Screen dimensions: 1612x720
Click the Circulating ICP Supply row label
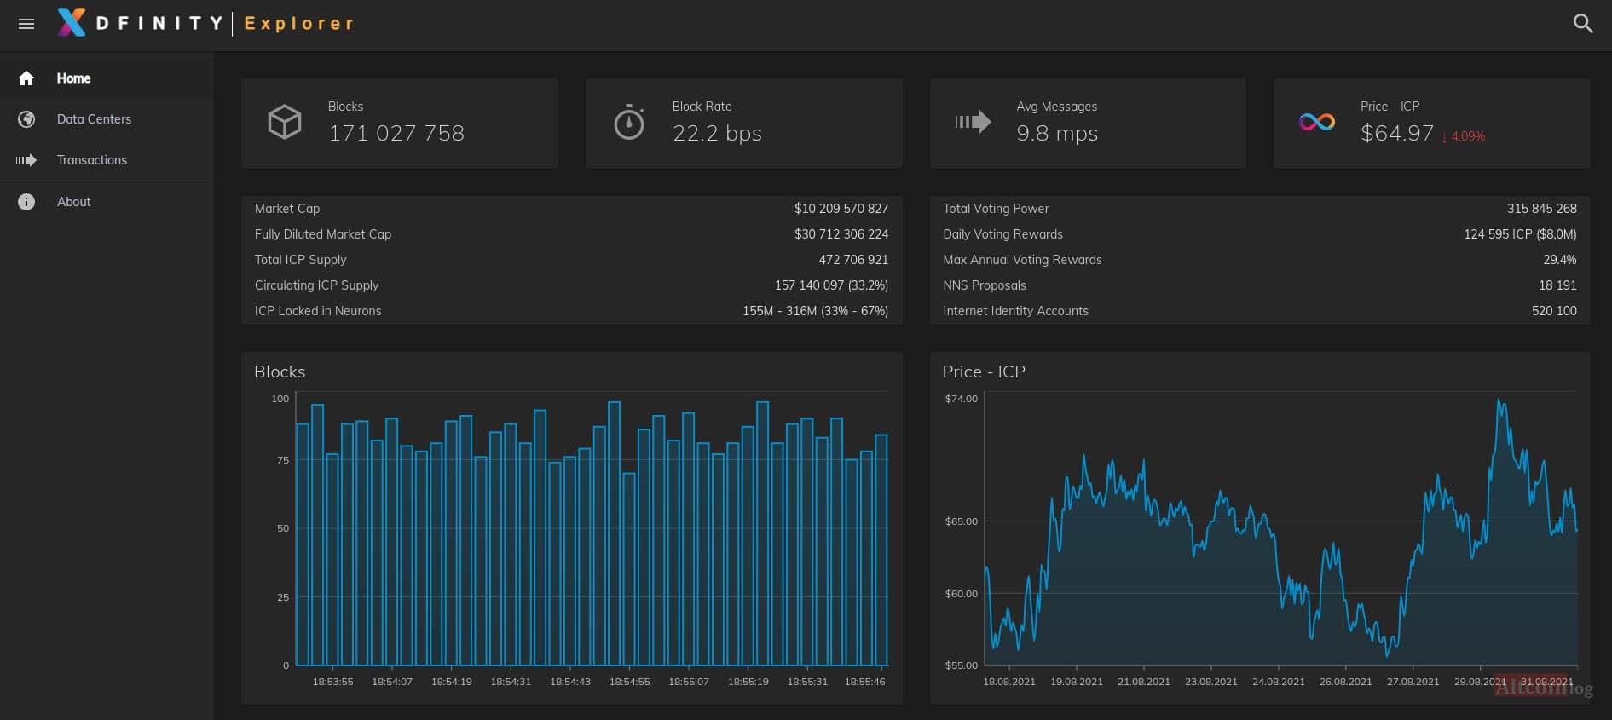pyautogui.click(x=316, y=285)
